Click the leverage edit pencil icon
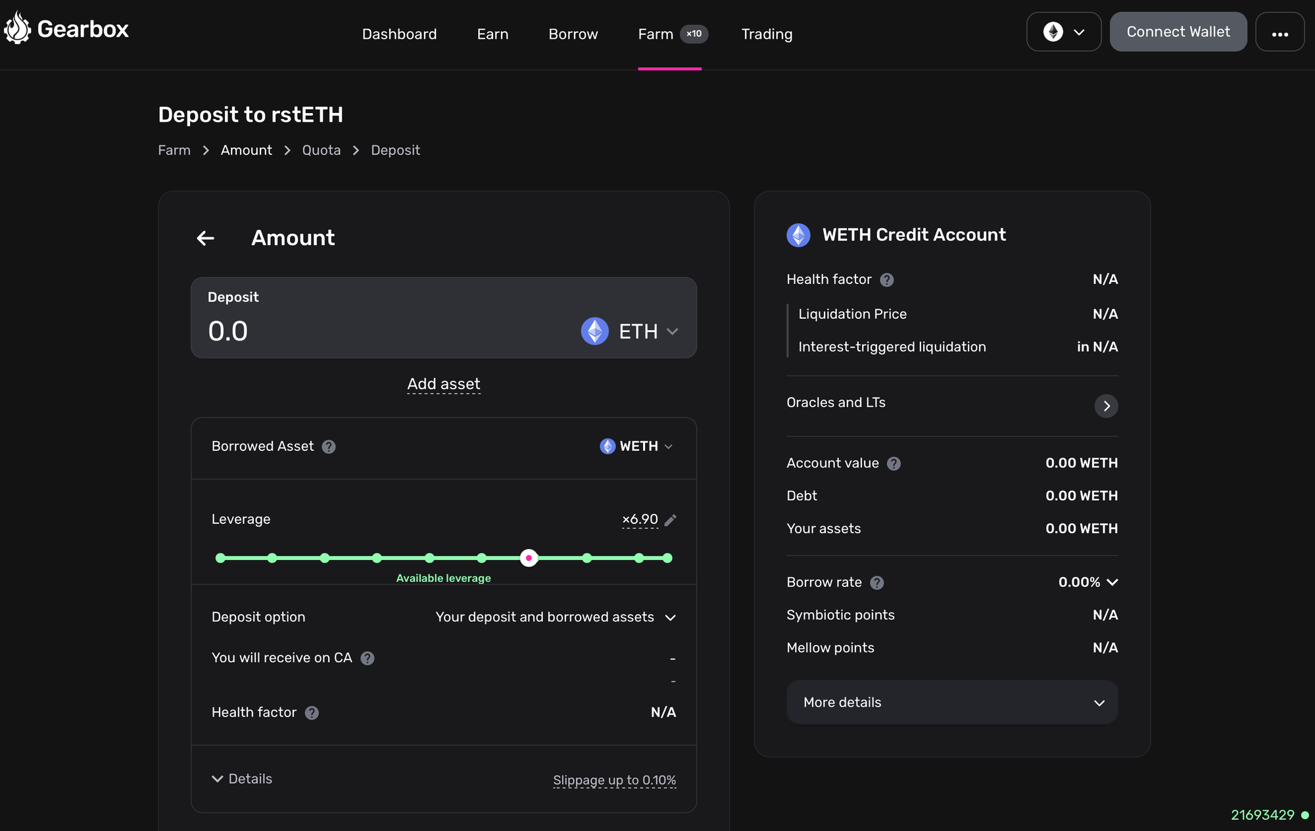The height and width of the screenshot is (831, 1315). (x=670, y=520)
